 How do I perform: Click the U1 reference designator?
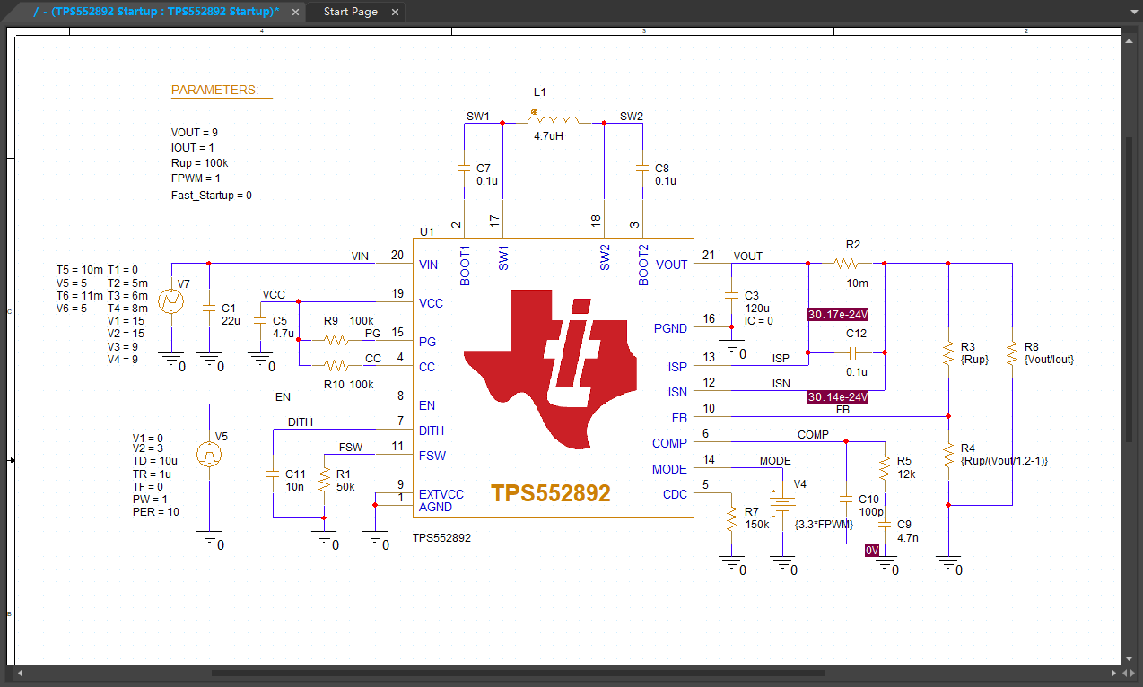tap(426, 231)
